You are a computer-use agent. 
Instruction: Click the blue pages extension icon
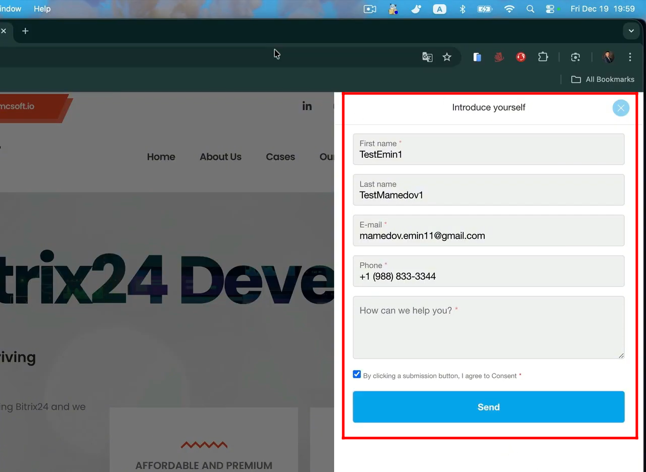coord(477,57)
